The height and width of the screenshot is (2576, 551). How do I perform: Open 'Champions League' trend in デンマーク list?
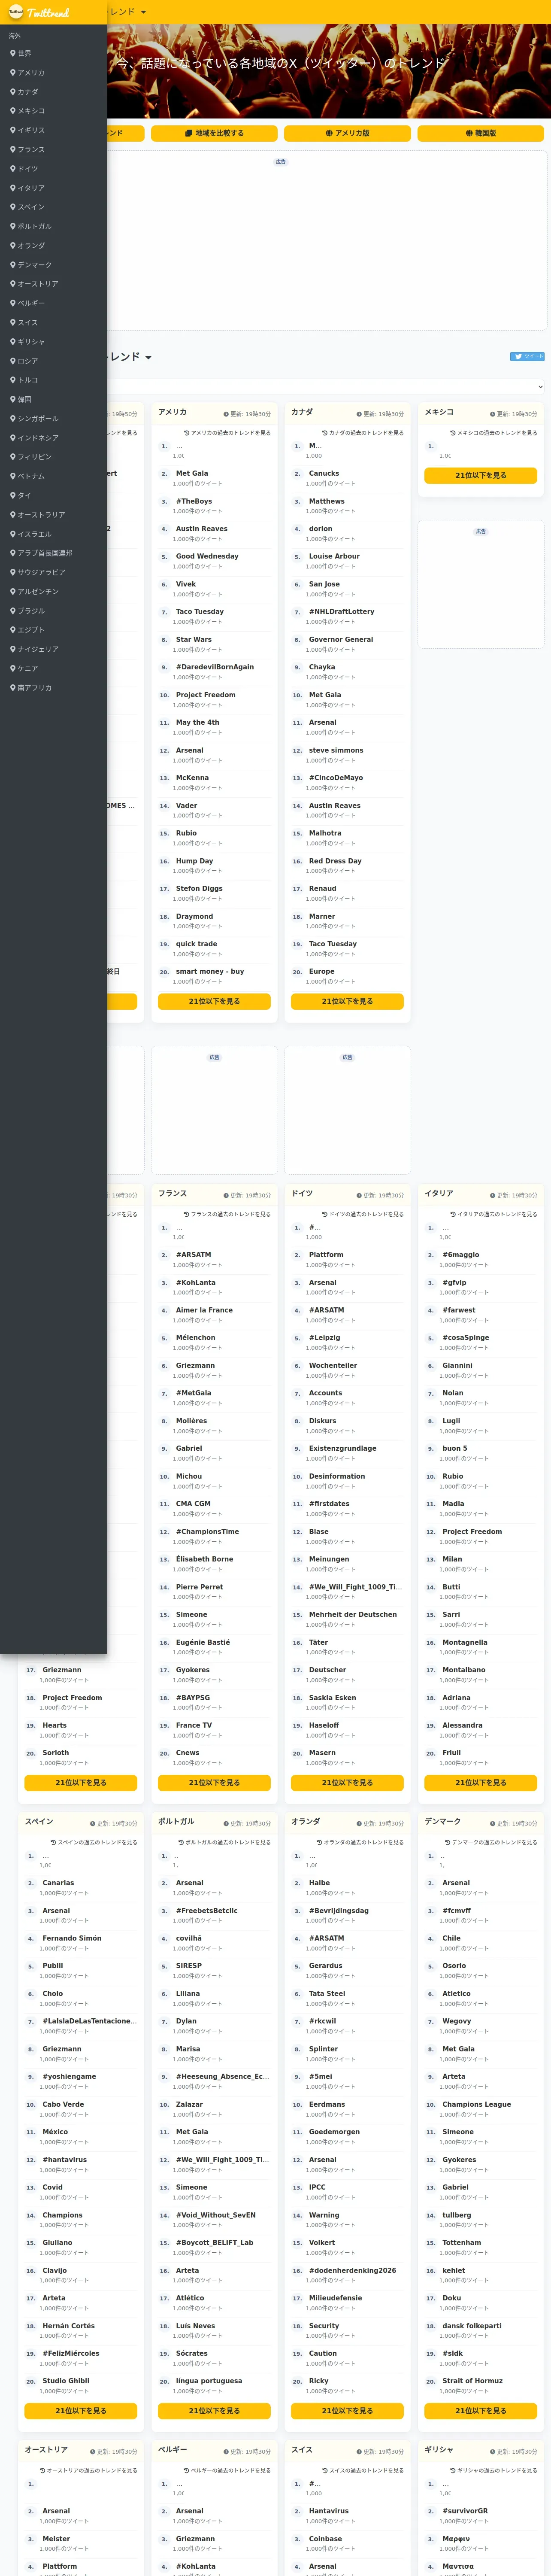click(x=477, y=2104)
